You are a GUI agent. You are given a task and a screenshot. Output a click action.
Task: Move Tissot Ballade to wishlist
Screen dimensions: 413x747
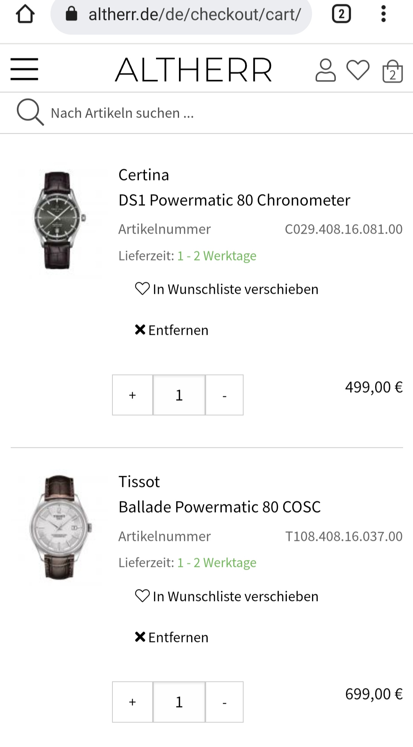pos(227,596)
